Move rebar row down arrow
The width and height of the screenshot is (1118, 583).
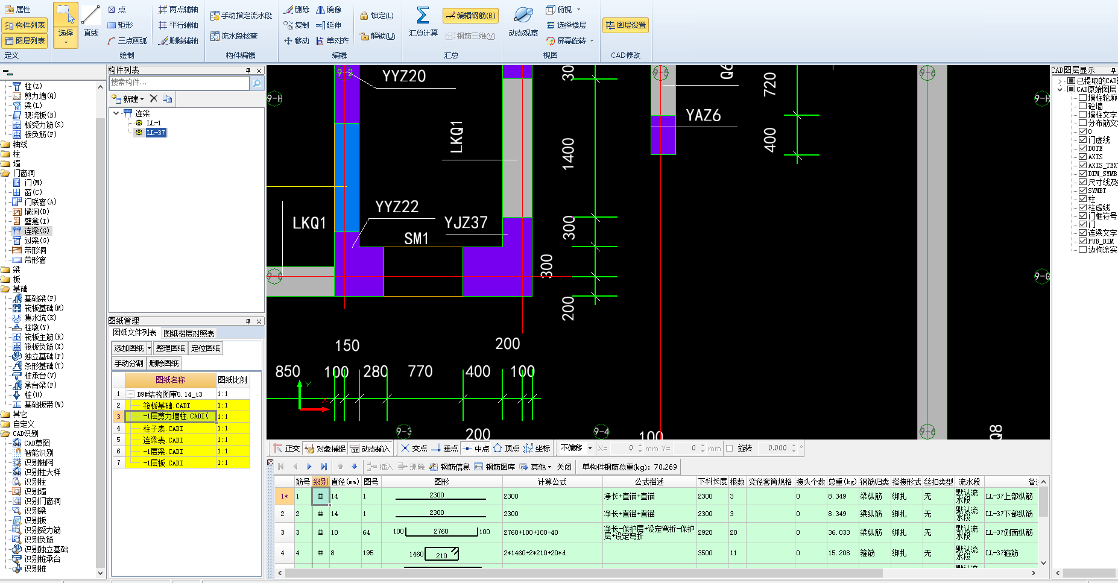tap(355, 467)
